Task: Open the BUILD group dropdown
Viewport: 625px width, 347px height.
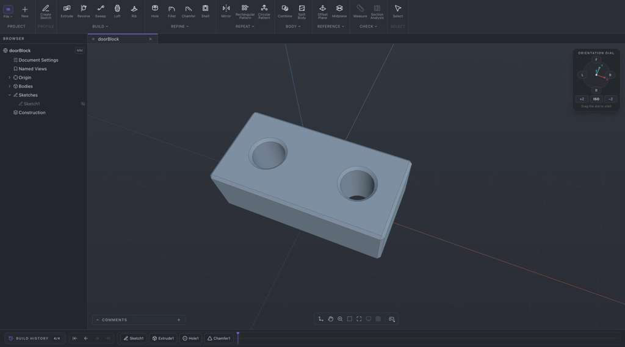Action: tap(100, 27)
